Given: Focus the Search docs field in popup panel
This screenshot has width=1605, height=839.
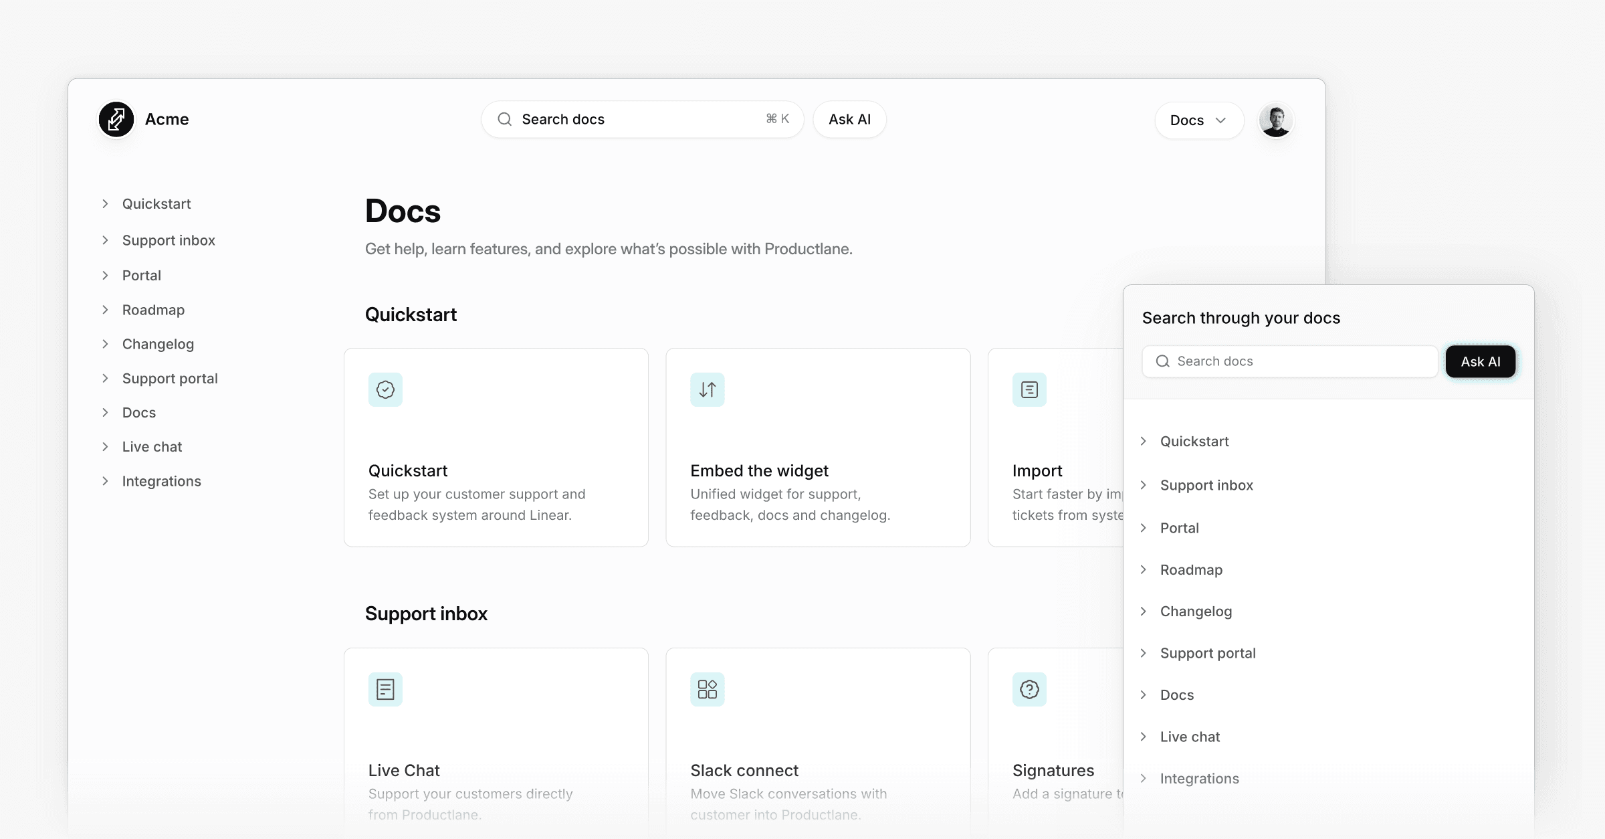Looking at the screenshot, I should pyautogui.click(x=1297, y=361).
